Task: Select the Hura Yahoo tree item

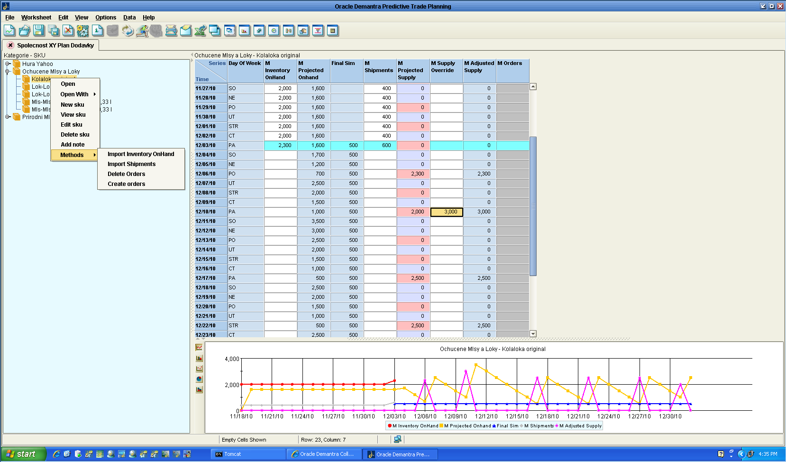Action: [37, 64]
